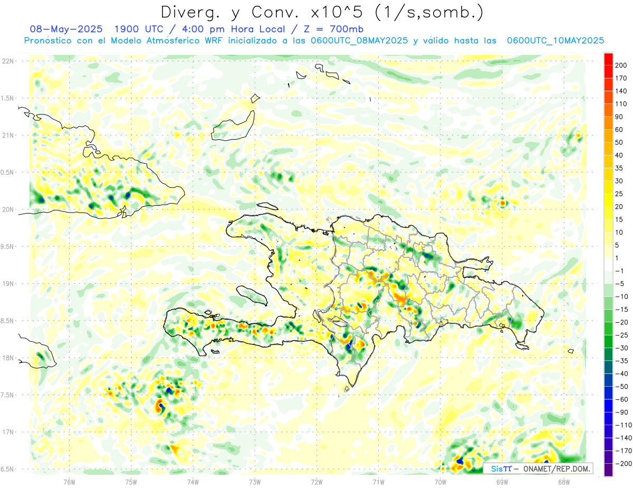Click the '17N' latitude label

pos(7,432)
